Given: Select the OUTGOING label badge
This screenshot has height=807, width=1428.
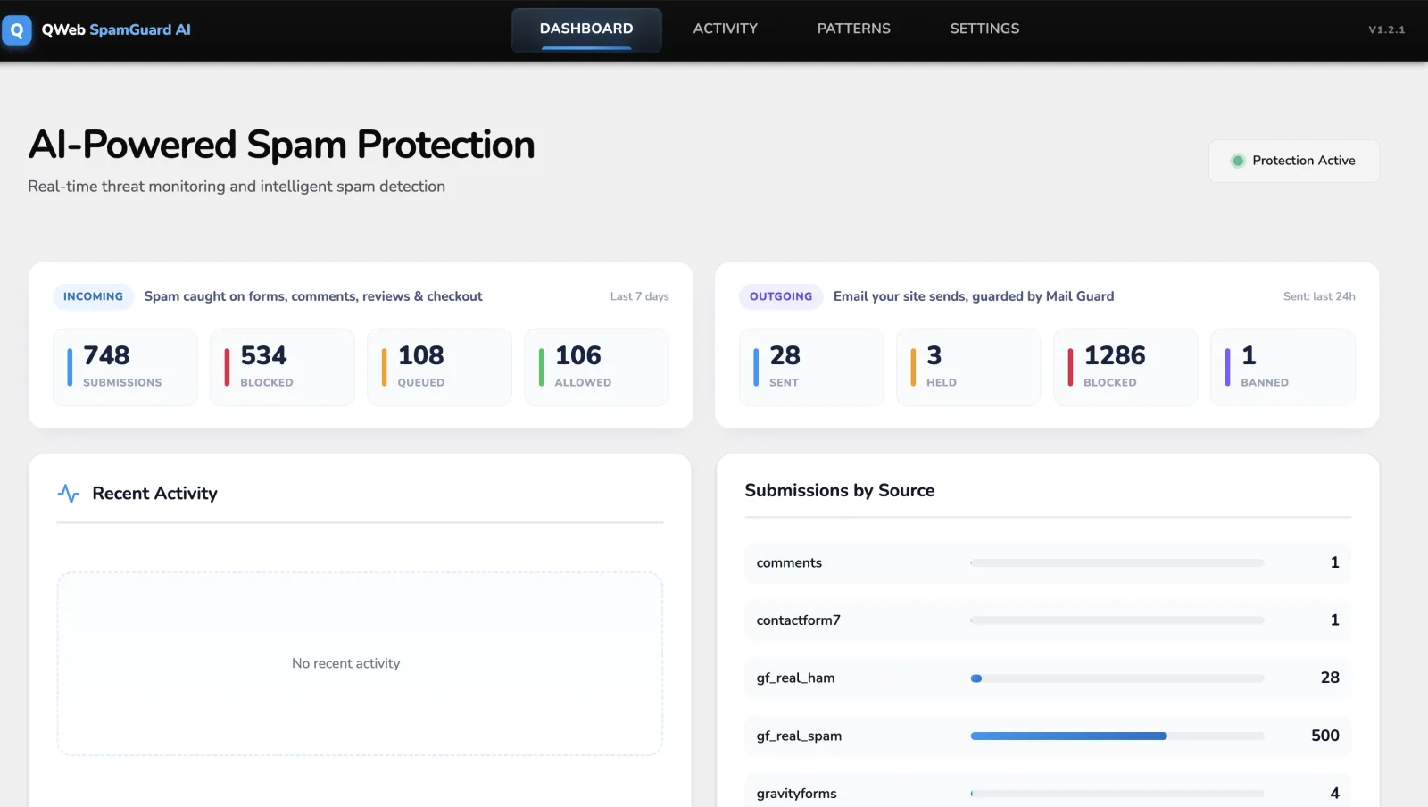Looking at the screenshot, I should [781, 296].
